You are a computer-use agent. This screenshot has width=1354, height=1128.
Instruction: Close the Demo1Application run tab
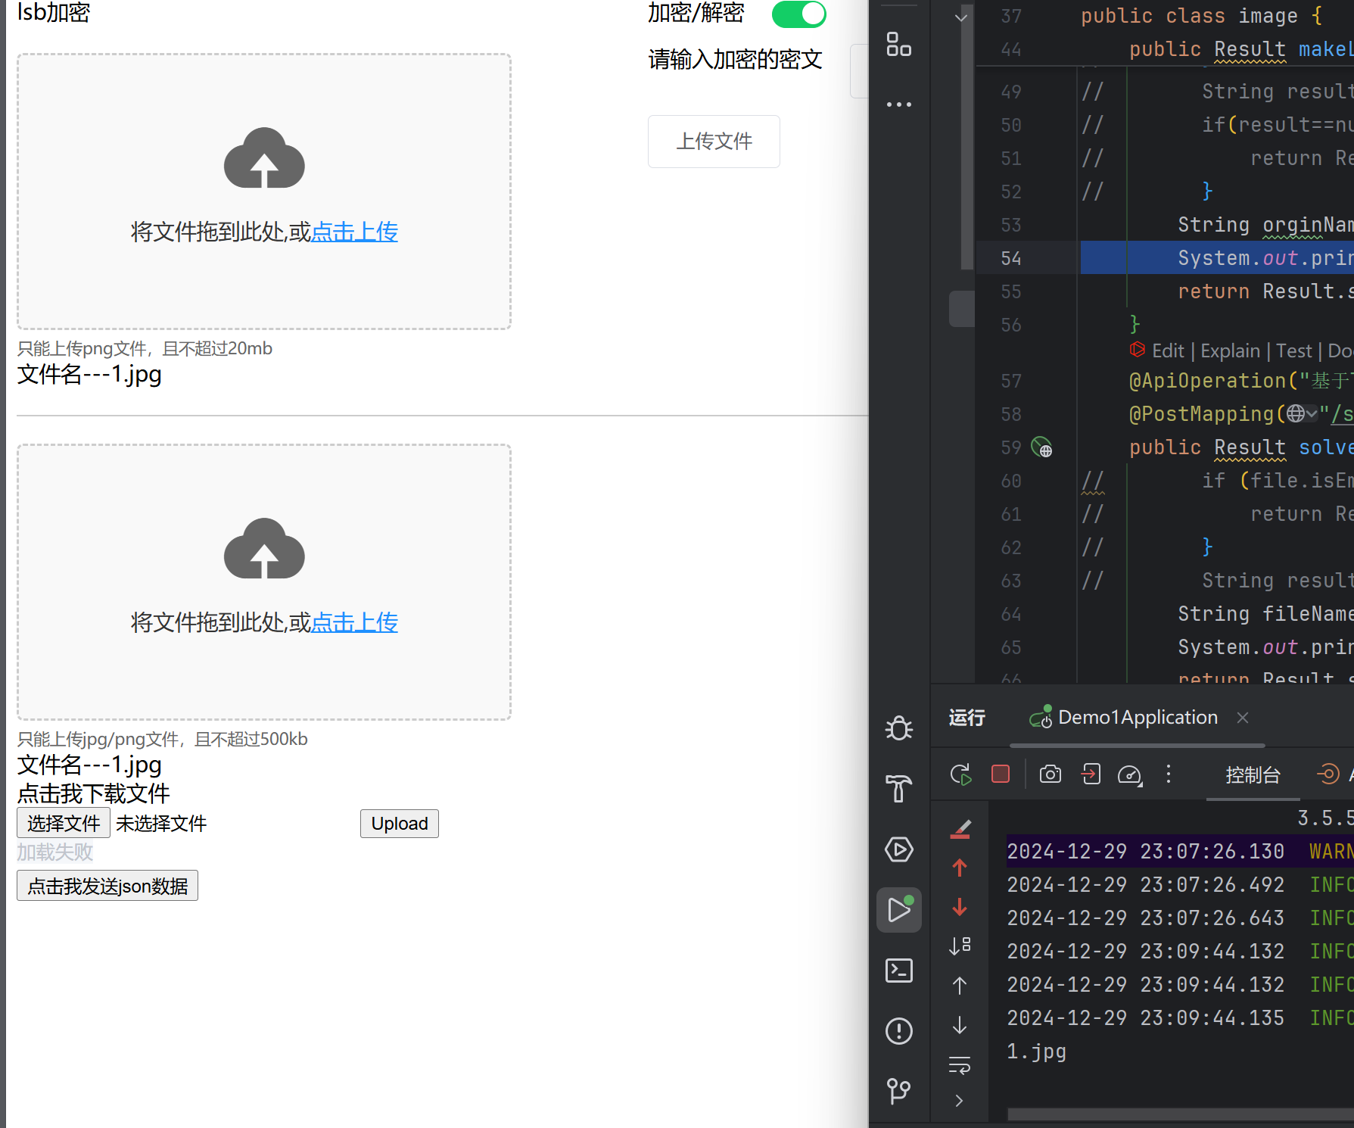coord(1243,717)
